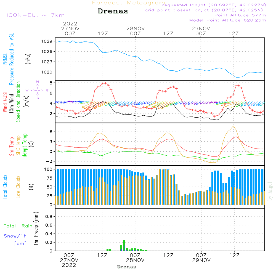Click the "2022" year label on bottom axis
Screen dimensions: 276x276
(69, 265)
